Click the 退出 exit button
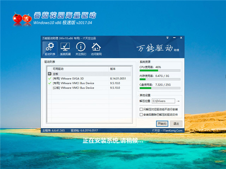Screen dimensions: 226x169 (x=176, y=124)
